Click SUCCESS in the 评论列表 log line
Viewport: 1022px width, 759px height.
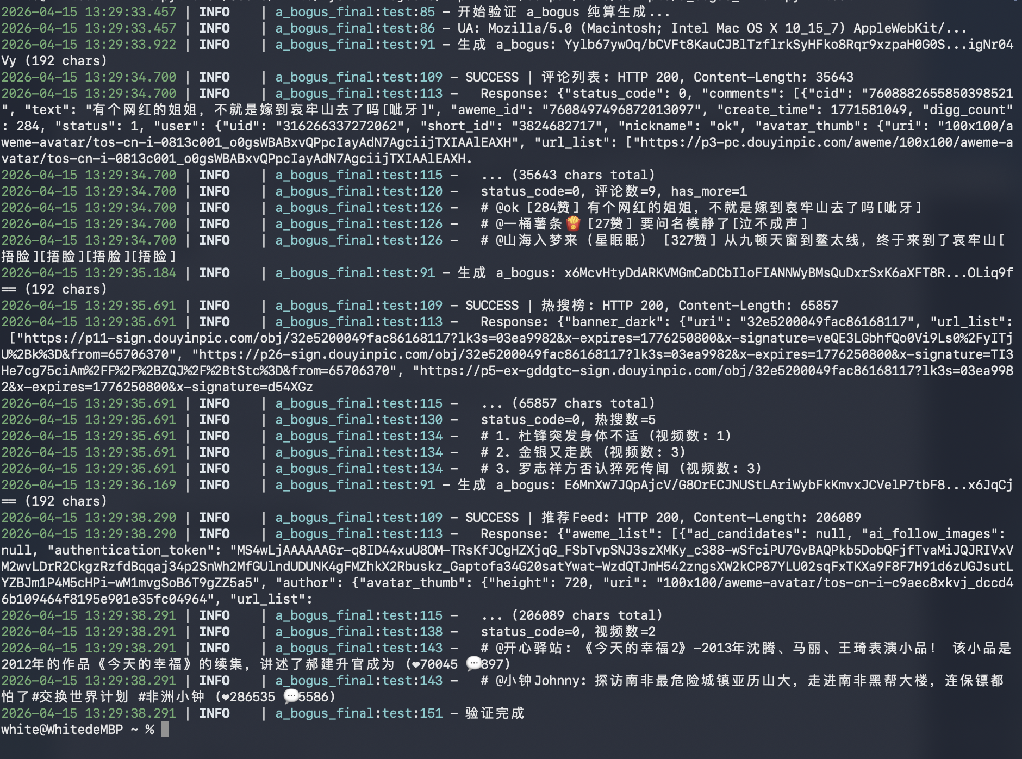point(491,77)
